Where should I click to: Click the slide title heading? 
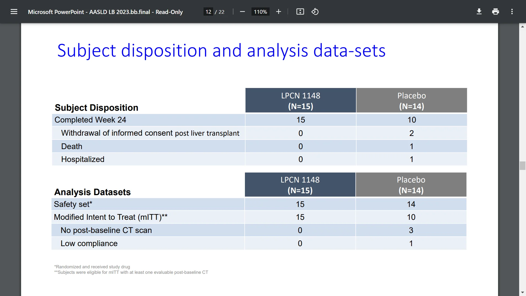click(221, 50)
